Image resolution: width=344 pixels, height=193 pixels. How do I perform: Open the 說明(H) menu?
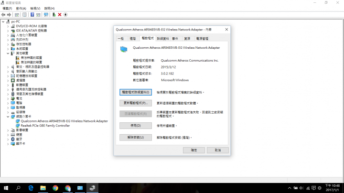[49, 9]
